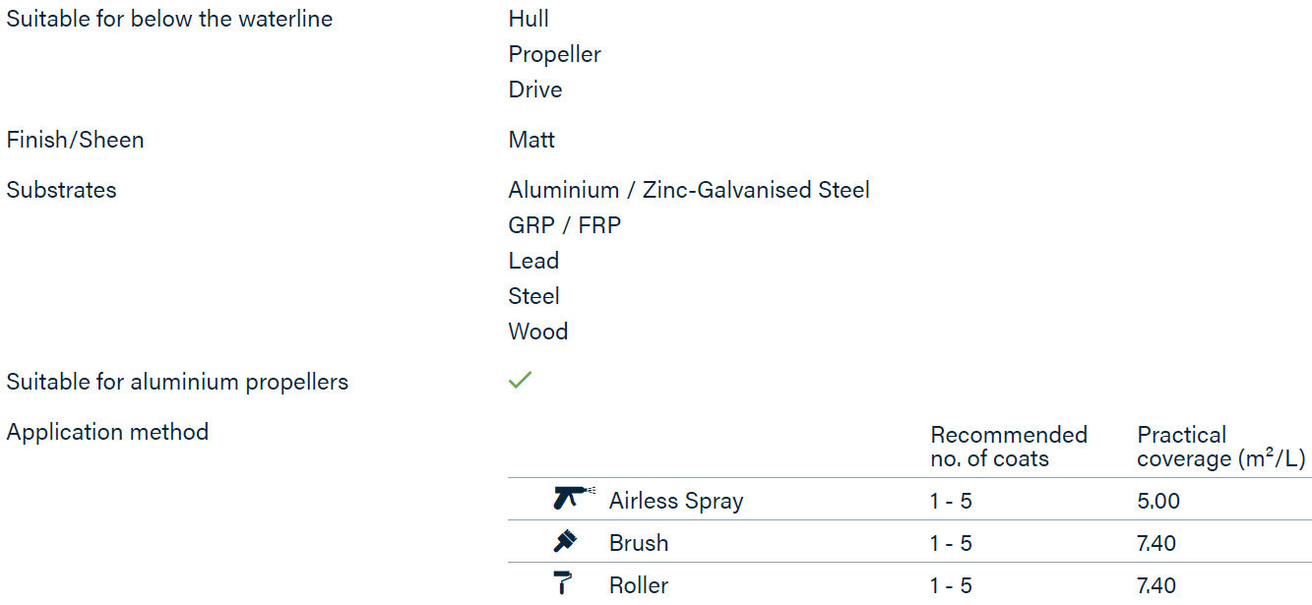Select the Airless Spray label
Viewport: 1312px width, 605px height.
coord(676,501)
